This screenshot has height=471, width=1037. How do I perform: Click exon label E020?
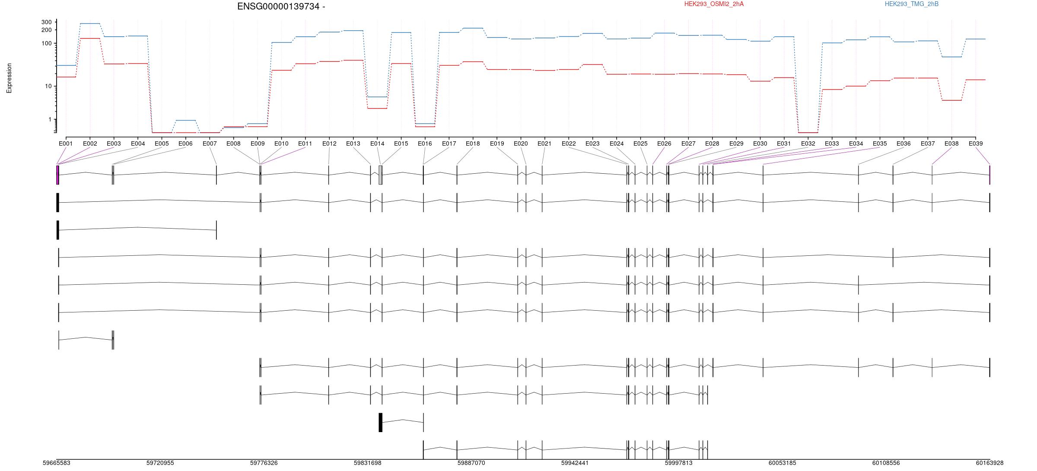pos(521,143)
